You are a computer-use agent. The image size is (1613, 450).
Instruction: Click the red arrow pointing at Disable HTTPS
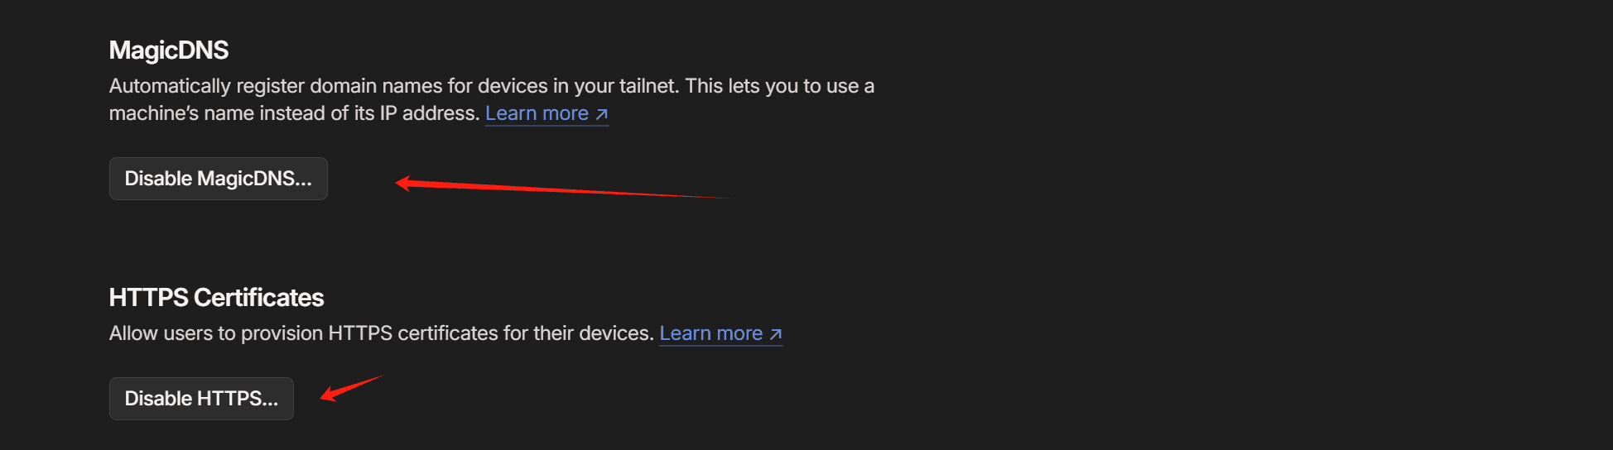[x=352, y=388]
